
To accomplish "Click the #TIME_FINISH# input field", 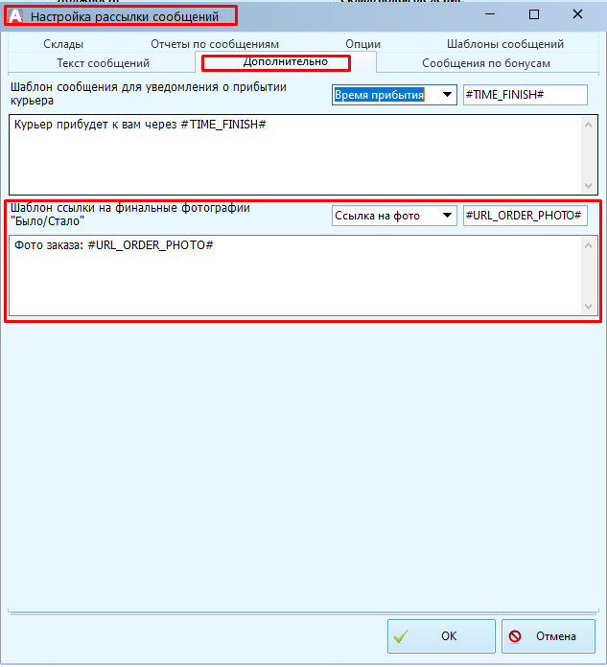I will click(x=524, y=95).
